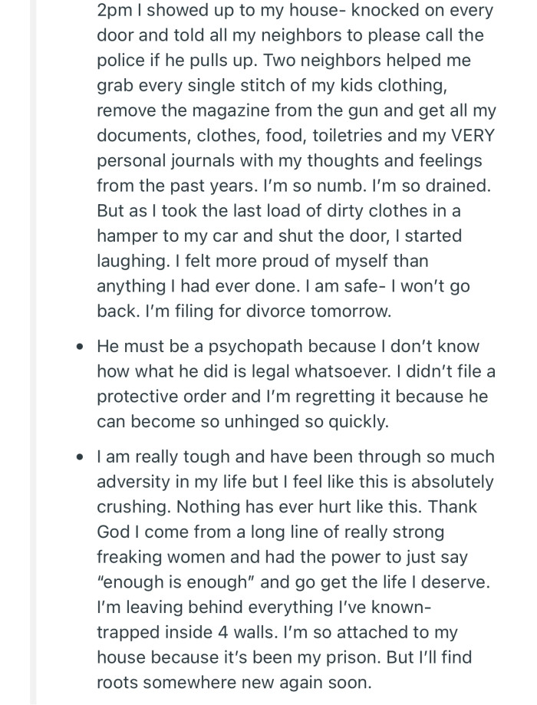The image size is (537, 705).
Task: Click the gray vertical bar at left edge
Action: tap(33, 353)
